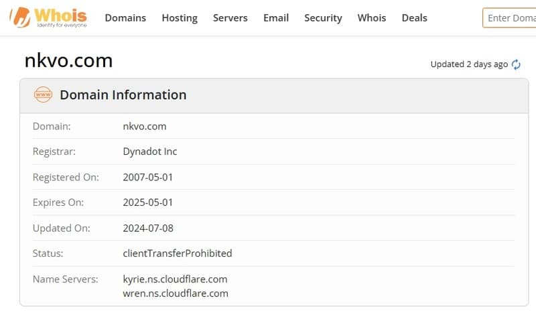Image resolution: width=536 pixels, height=311 pixels.
Task: Click the 'Updated 2 days ago' text
Action: pos(469,64)
